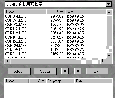Click size value 1962132
The width and height of the screenshot is (115, 98).
[x=57, y=25]
